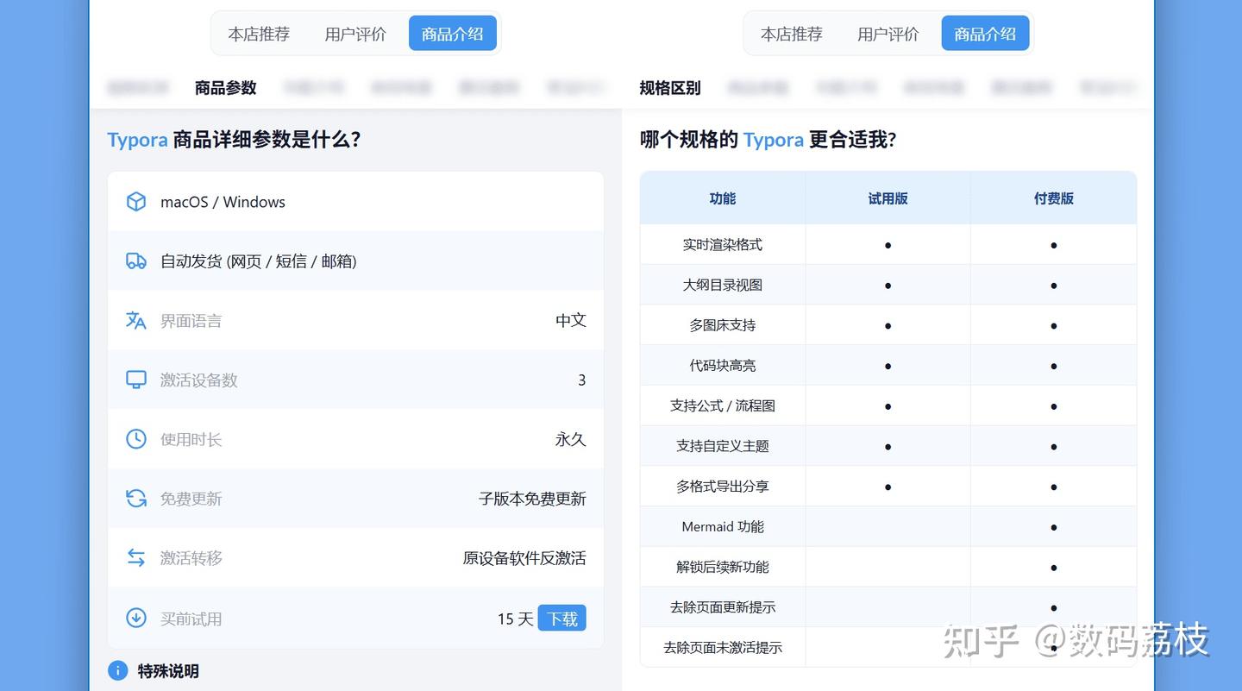Click the Typora link in 商品详细参数 heading
This screenshot has height=691, width=1242.
pyautogui.click(x=138, y=140)
